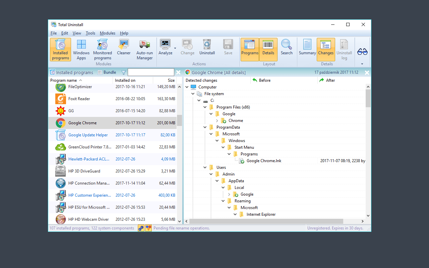Screen dimensions: 429x268
Task: Click the program filter search field
Action: 151,72
